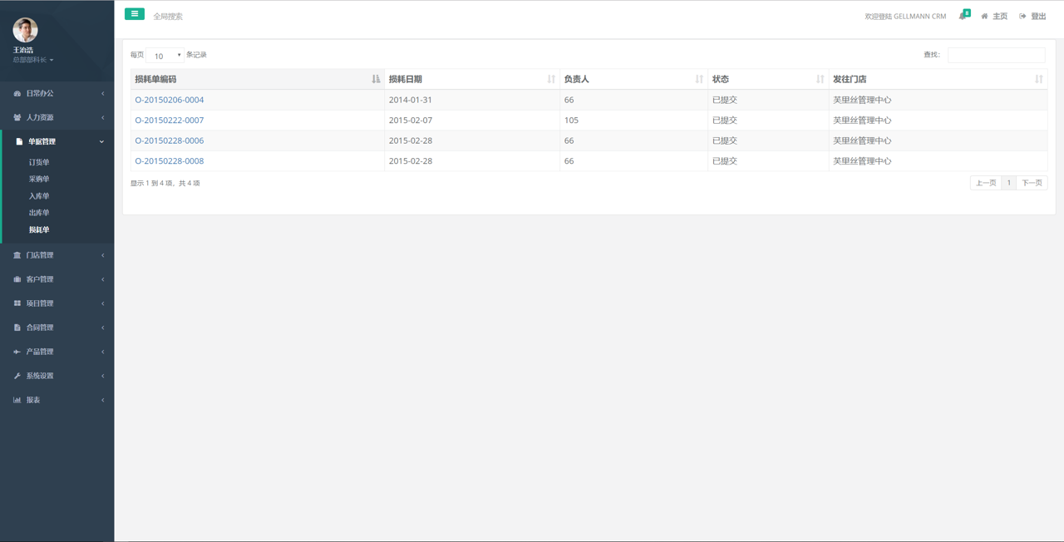Expand the 日常办公 sidebar menu
The image size is (1064, 542).
coord(57,93)
